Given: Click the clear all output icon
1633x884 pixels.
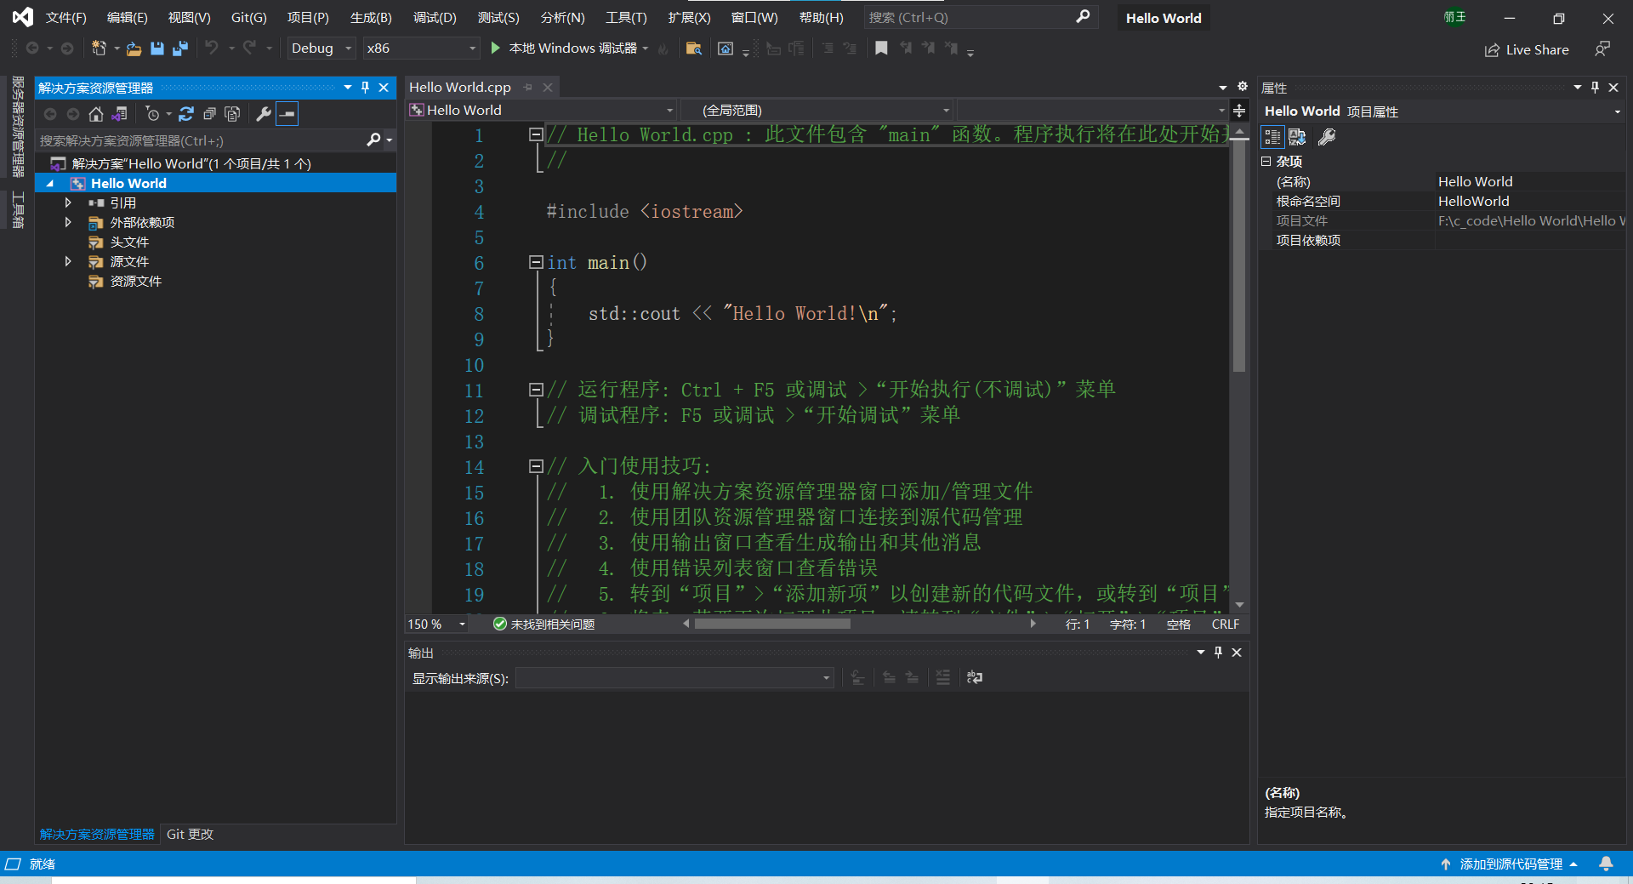Looking at the screenshot, I should [x=943, y=677].
